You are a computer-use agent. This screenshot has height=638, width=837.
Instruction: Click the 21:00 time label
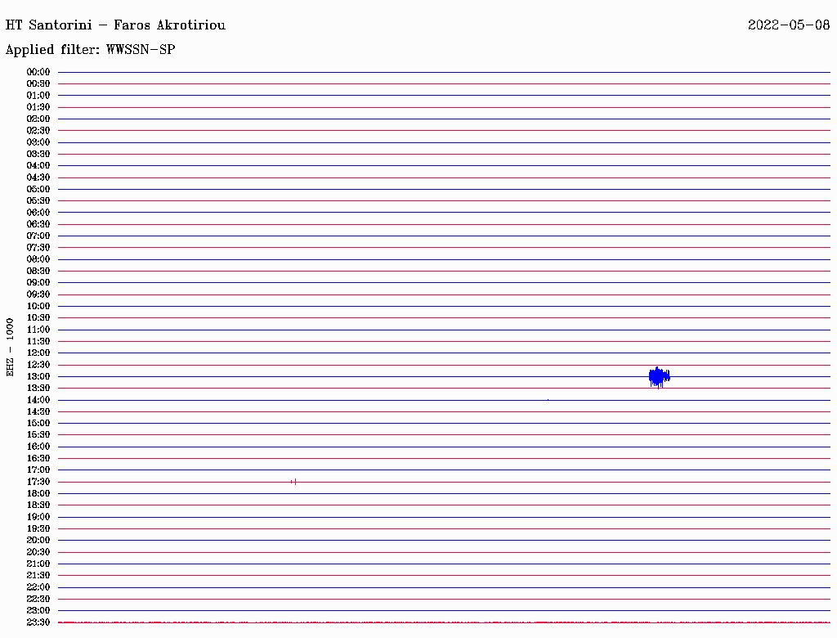tap(38, 564)
